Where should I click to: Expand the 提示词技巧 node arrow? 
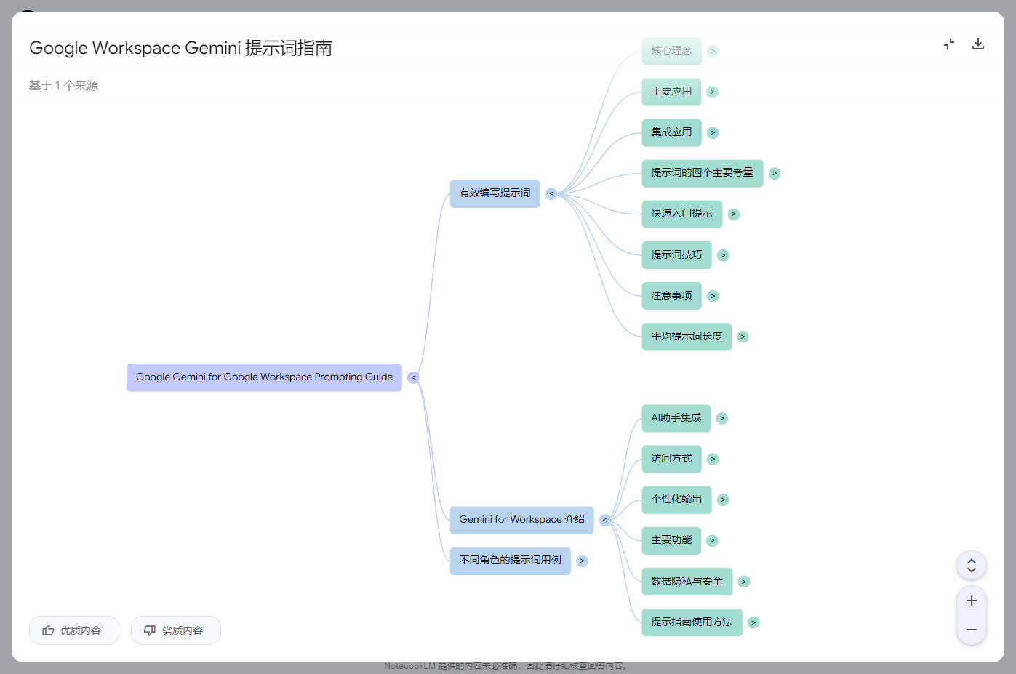(723, 255)
